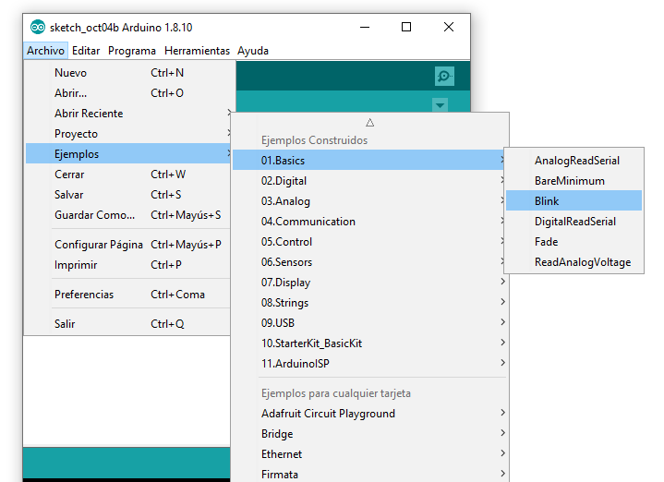Open the Ayuda menu
The width and height of the screenshot is (664, 482).
(253, 51)
